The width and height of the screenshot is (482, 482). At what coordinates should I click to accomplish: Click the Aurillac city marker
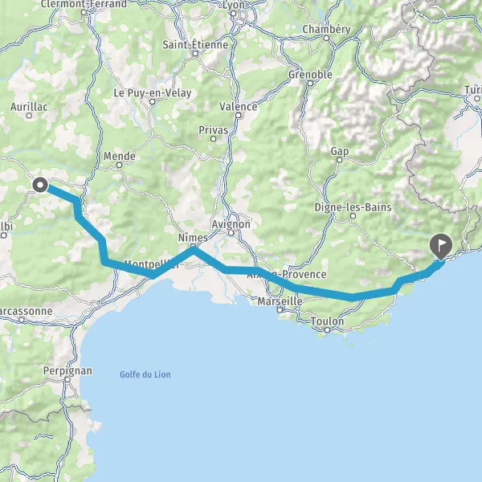[29, 116]
